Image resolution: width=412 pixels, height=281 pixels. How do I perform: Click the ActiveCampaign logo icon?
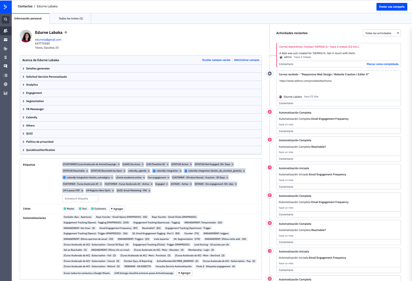pos(6,6)
